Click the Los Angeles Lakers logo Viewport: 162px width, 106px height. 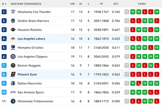[13, 38]
